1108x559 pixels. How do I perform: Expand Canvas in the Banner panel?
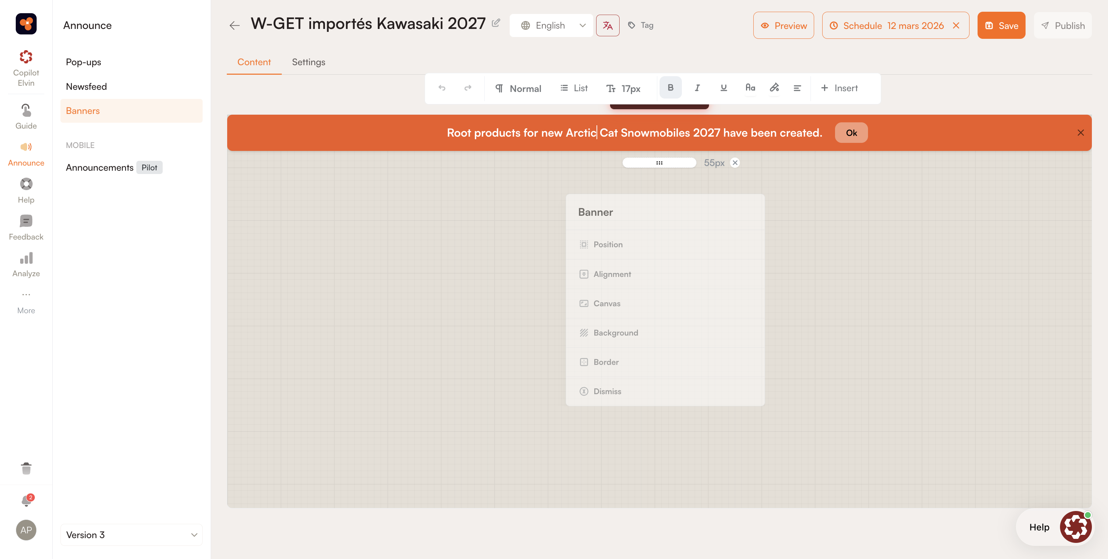click(x=665, y=303)
